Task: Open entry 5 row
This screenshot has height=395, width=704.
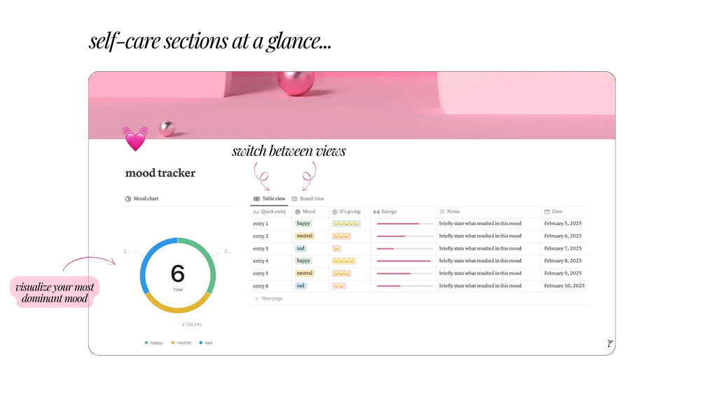Action: [x=261, y=273]
